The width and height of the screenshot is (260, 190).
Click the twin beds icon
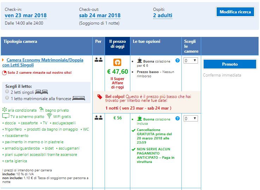pyautogui.click(x=42, y=92)
